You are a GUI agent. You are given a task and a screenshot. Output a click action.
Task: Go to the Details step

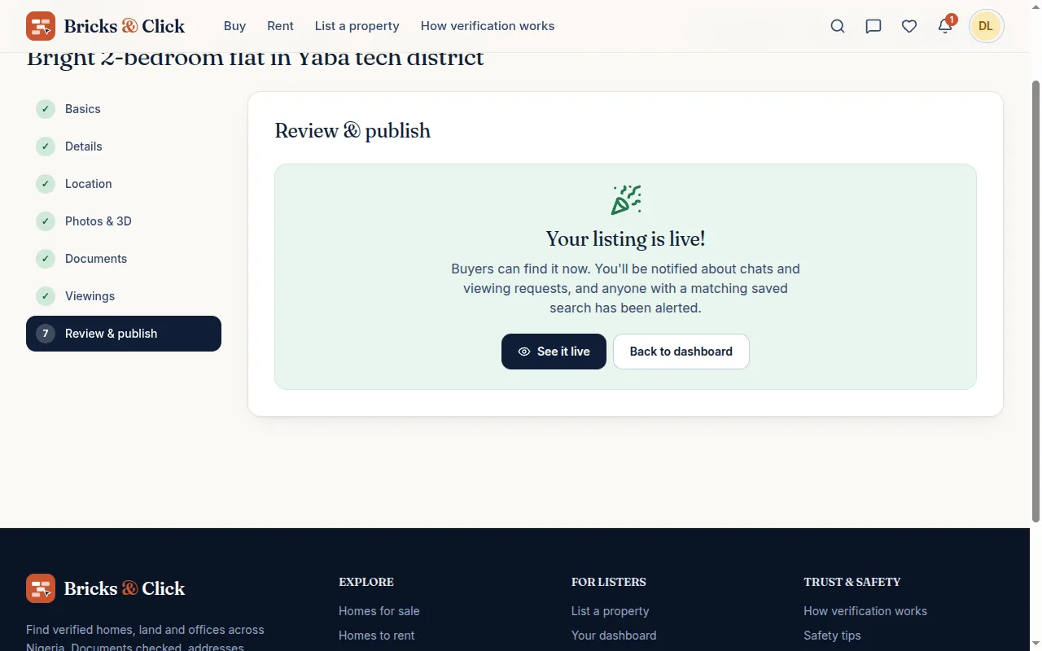pos(124,146)
